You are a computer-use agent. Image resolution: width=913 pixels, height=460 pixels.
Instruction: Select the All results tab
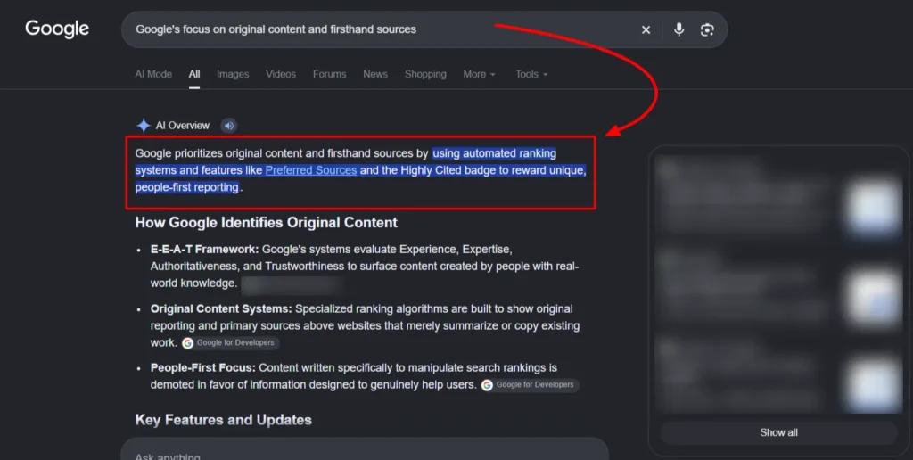[194, 74]
